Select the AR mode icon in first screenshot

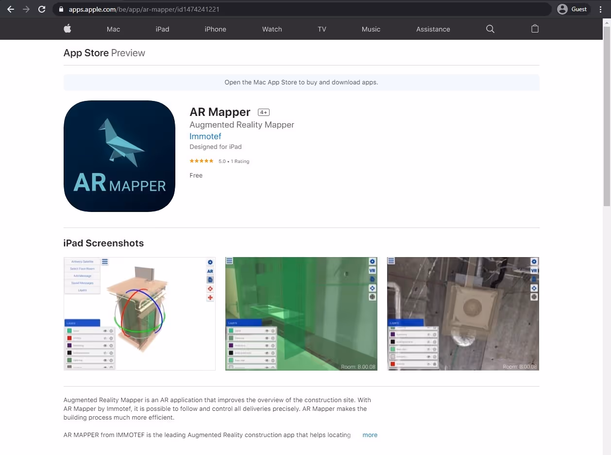click(x=210, y=271)
